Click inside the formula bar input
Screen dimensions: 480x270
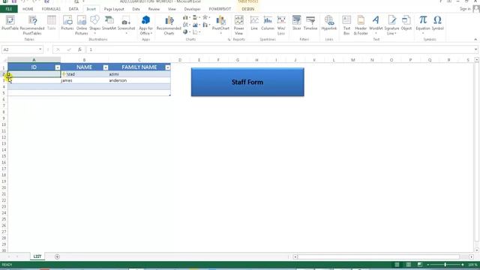280,49
